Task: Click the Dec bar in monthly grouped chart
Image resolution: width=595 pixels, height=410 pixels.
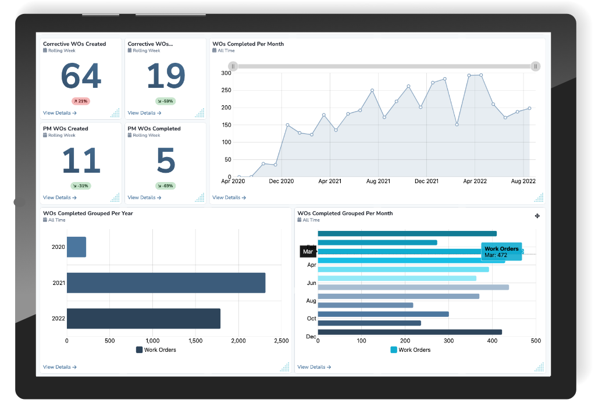Action: pos(410,332)
